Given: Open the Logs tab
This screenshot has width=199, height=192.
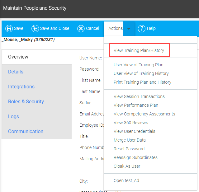Looking at the screenshot, I should 13,117.
